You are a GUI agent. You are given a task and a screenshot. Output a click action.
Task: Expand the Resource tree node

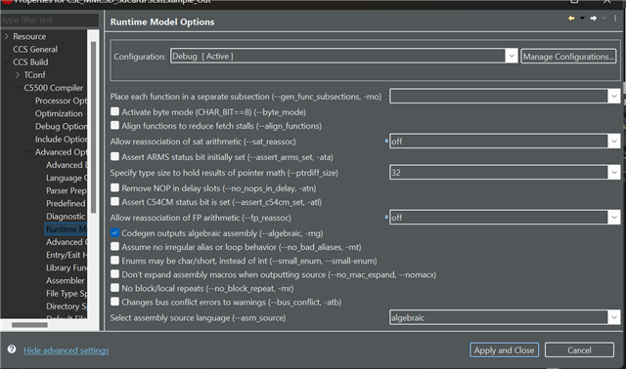[x=7, y=36]
